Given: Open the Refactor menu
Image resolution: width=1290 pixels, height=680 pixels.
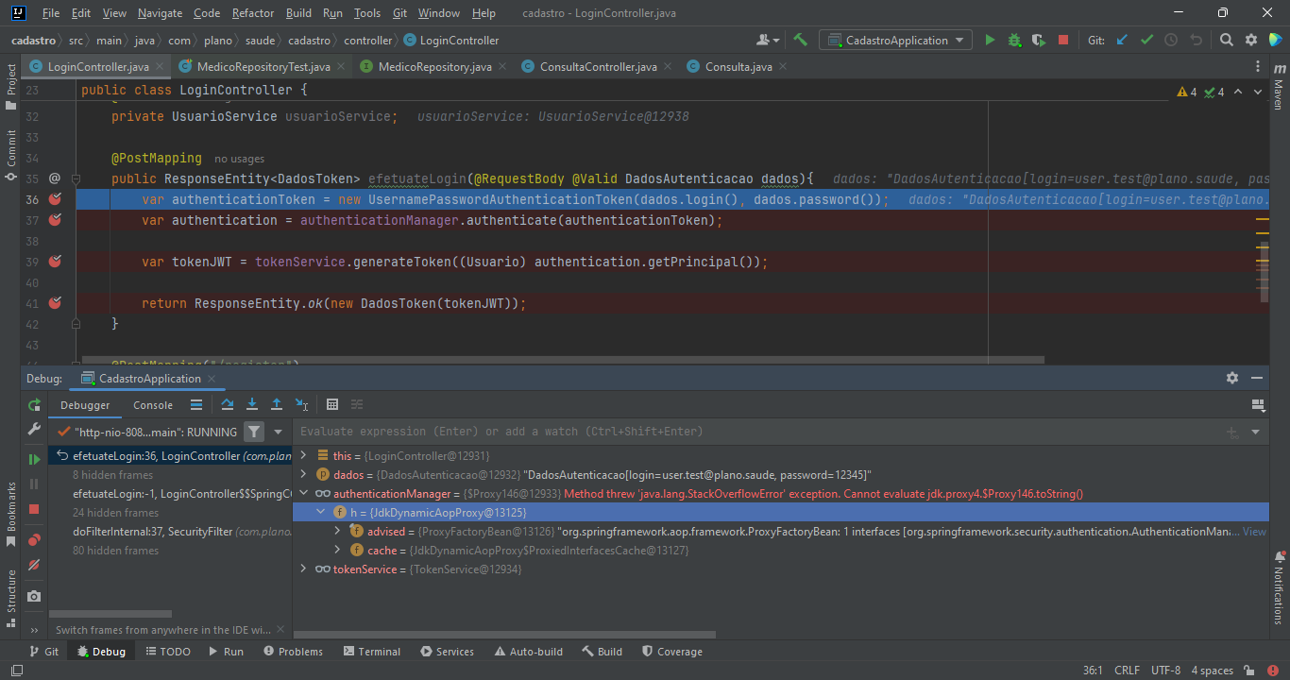Looking at the screenshot, I should [x=253, y=13].
